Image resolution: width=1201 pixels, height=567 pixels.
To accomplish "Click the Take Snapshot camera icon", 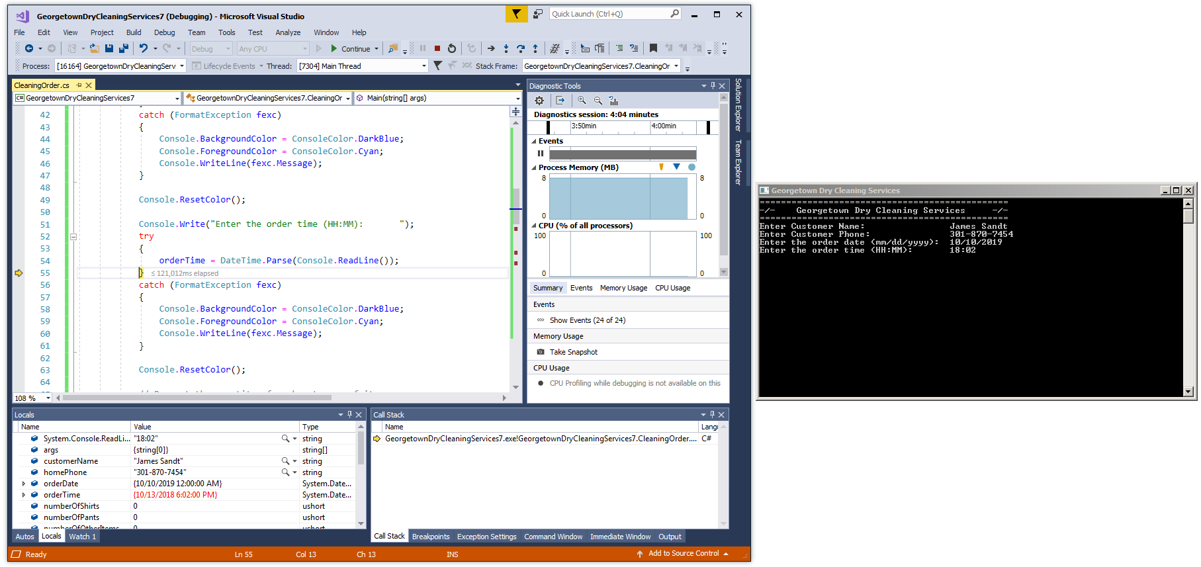I will pyautogui.click(x=541, y=352).
